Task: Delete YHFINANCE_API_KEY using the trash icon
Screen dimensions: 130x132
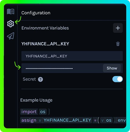Action: click(x=118, y=44)
